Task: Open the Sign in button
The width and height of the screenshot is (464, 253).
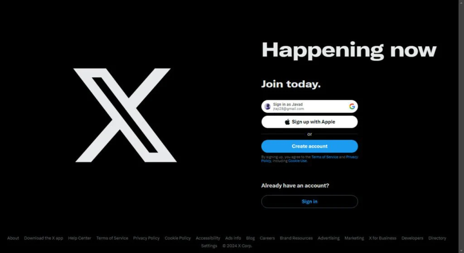Action: [x=309, y=201]
